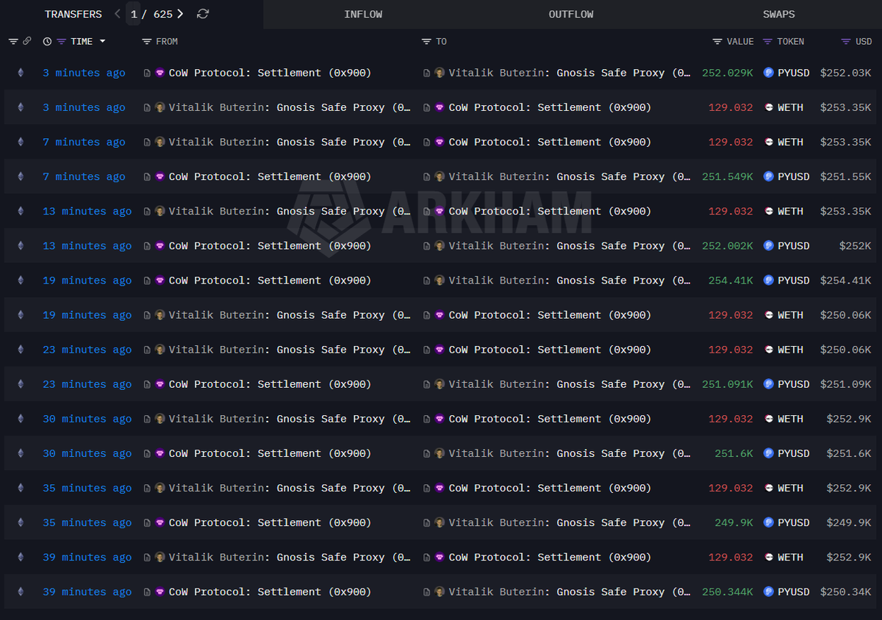
Task: Click Ethereum icon in 250.344K PYUSD row
Action: (21, 592)
